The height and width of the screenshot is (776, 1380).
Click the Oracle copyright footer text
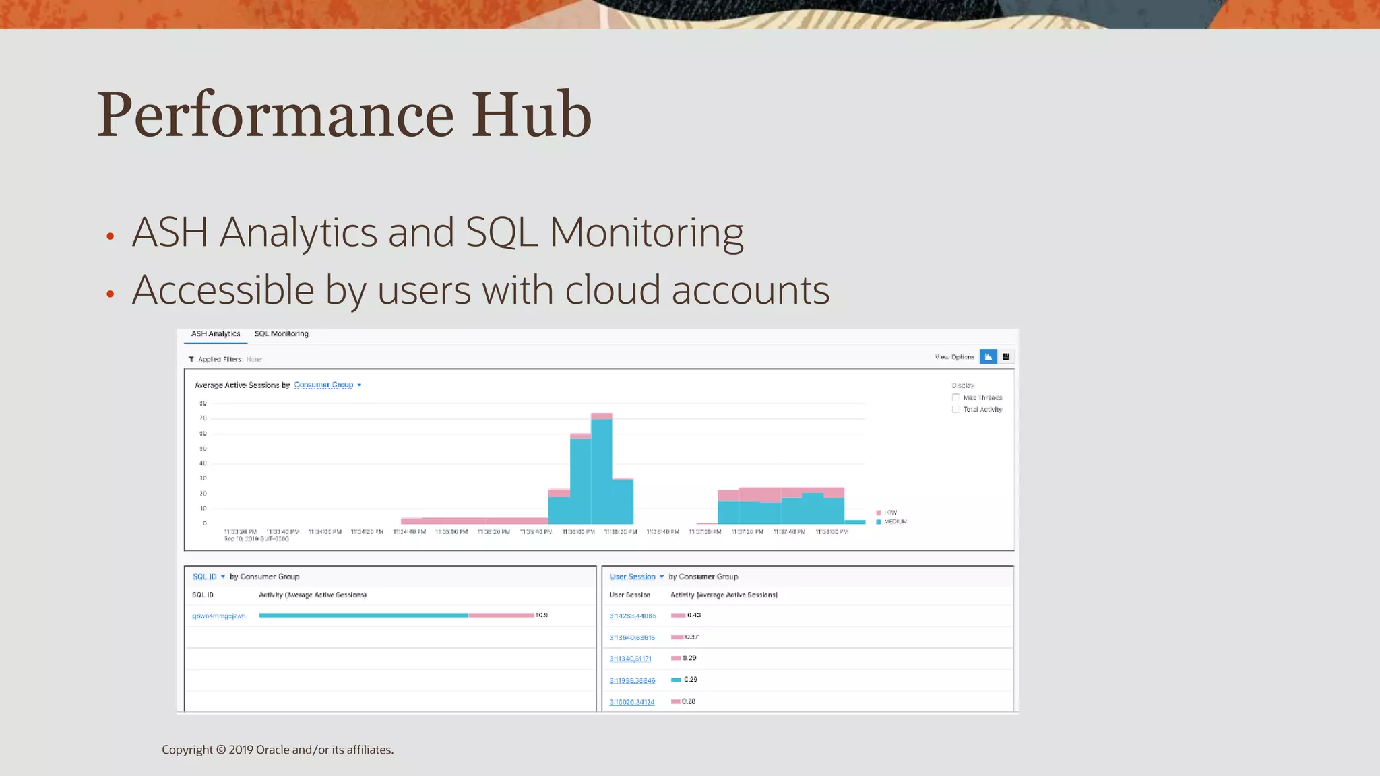coord(278,750)
